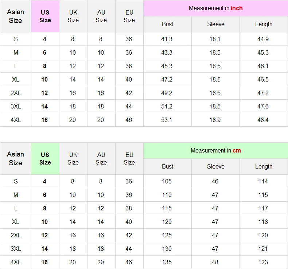288x269 pixels.
Task: Click the Length header in inch table
Action: tap(264, 24)
